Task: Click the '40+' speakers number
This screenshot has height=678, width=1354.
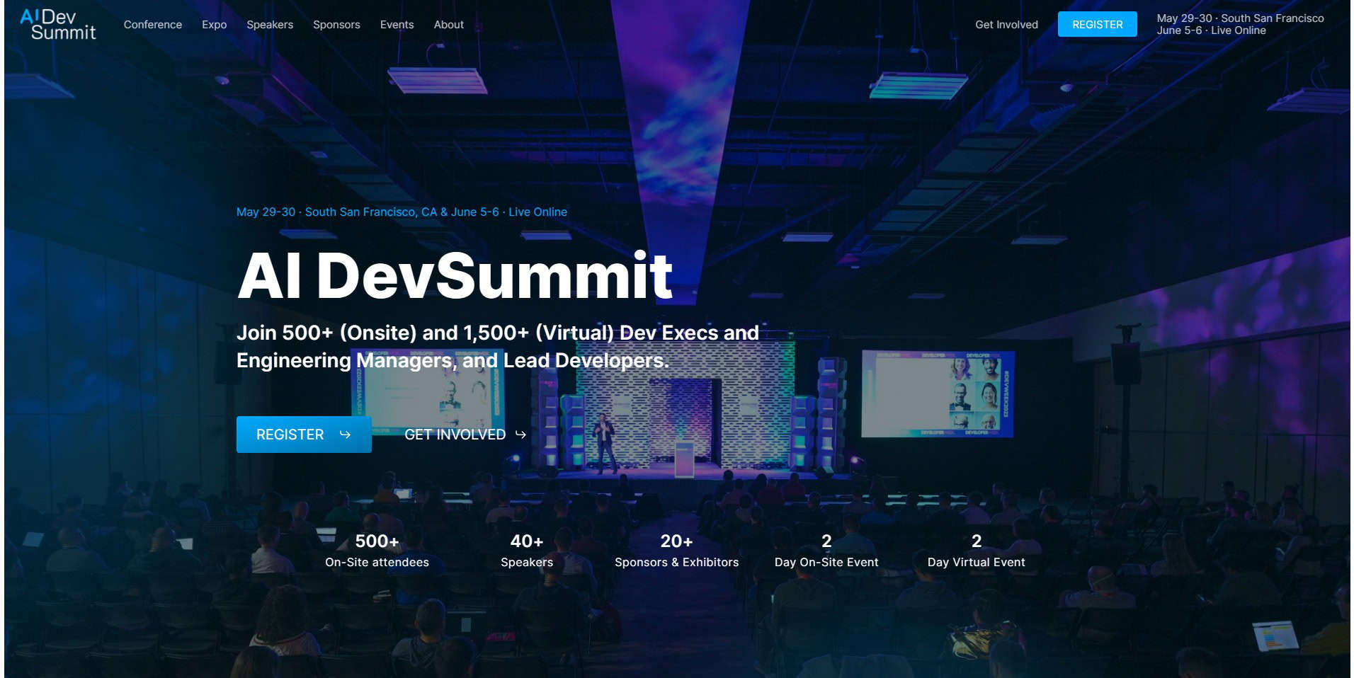Action: [x=527, y=541]
